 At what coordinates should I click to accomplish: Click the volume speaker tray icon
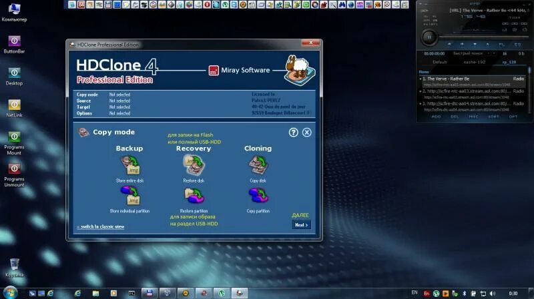493,293
